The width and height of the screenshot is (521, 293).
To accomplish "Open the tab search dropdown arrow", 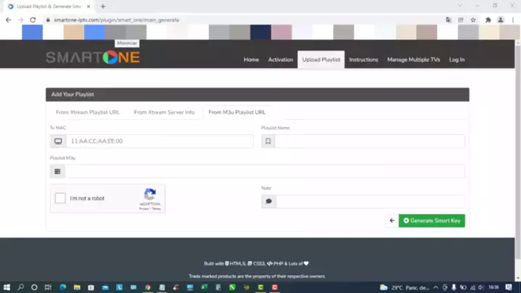I will pyautogui.click(x=460, y=6).
